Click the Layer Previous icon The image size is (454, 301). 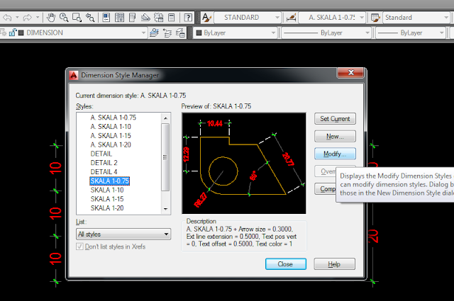(167, 33)
